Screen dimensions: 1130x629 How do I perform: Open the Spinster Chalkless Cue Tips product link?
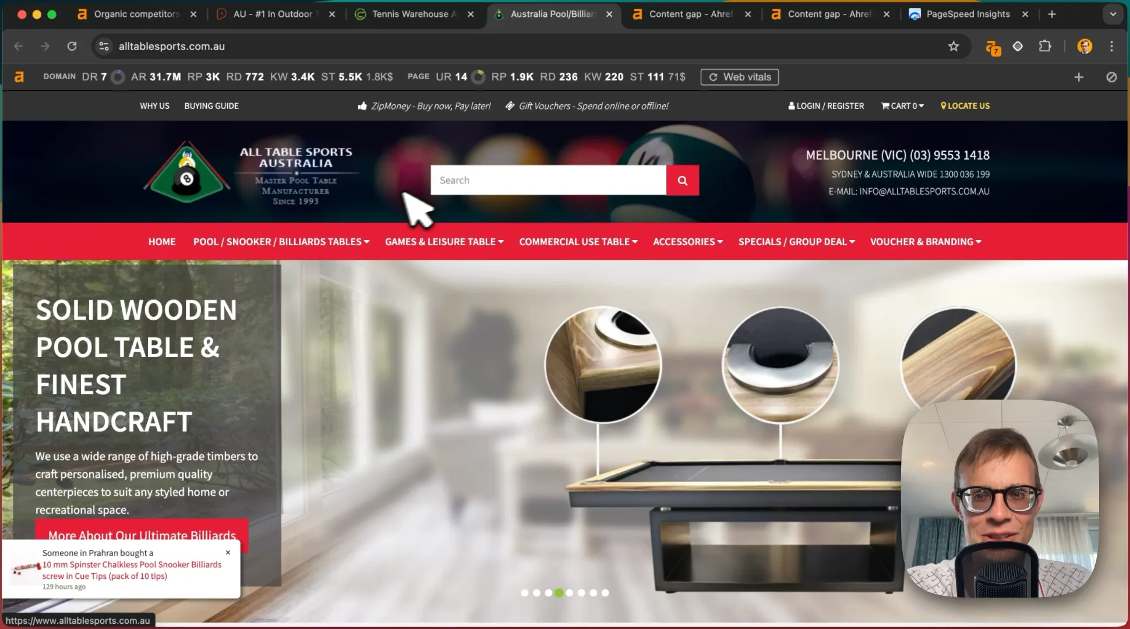pos(132,570)
